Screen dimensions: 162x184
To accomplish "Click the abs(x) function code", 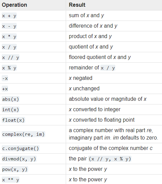I will (10, 99).
